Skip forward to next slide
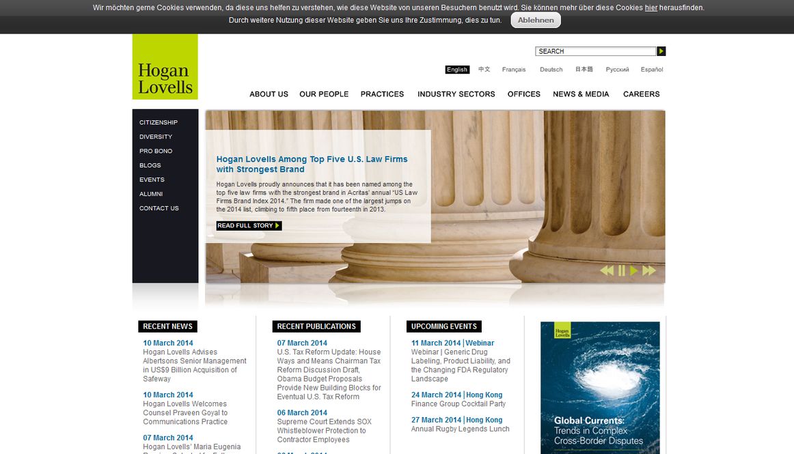Viewport: 794px width, 454px height. (649, 271)
